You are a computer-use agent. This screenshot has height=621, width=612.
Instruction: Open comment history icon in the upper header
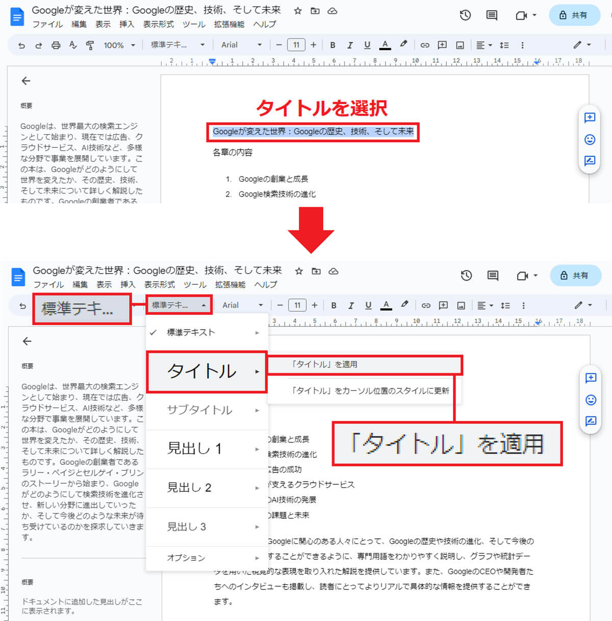492,15
